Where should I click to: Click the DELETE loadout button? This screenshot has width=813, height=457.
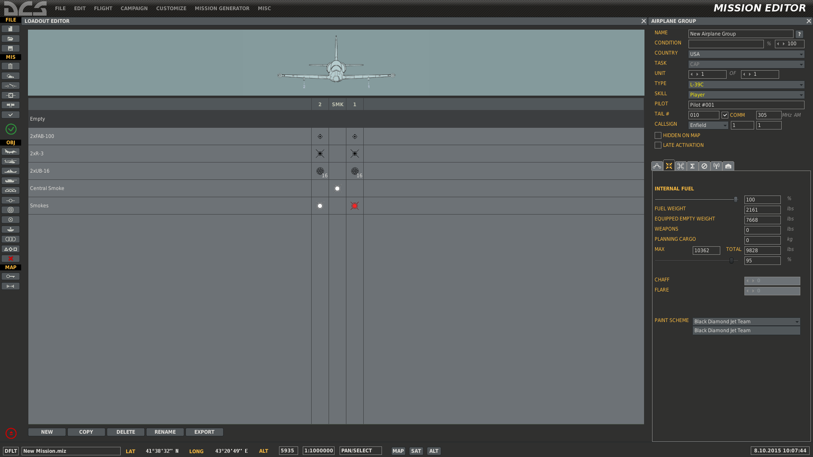pos(126,432)
